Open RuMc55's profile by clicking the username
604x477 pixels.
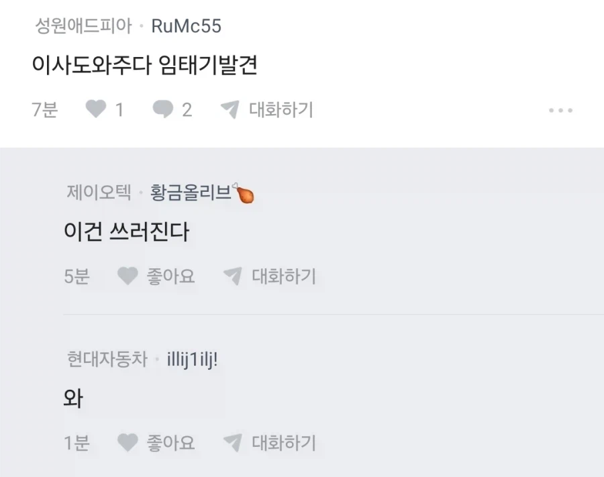186,26
